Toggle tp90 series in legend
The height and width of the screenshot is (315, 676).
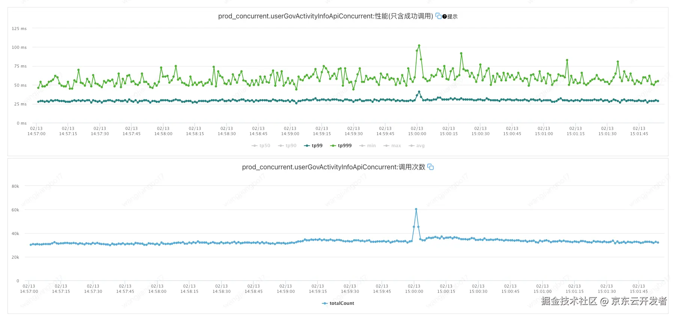click(x=287, y=146)
